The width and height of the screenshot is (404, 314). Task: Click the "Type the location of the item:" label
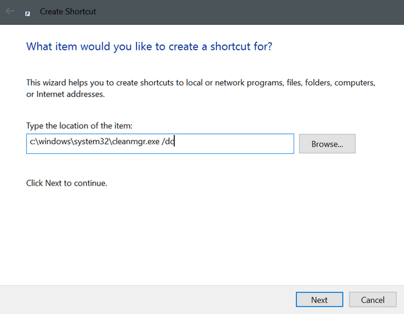(79, 126)
